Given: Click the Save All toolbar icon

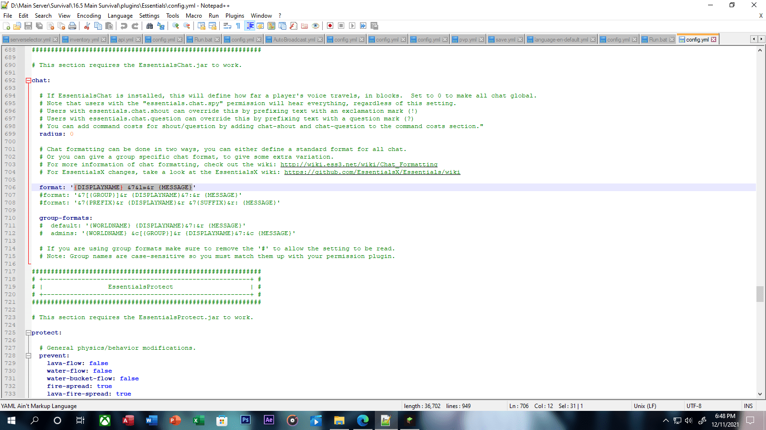Looking at the screenshot, I should point(39,26).
